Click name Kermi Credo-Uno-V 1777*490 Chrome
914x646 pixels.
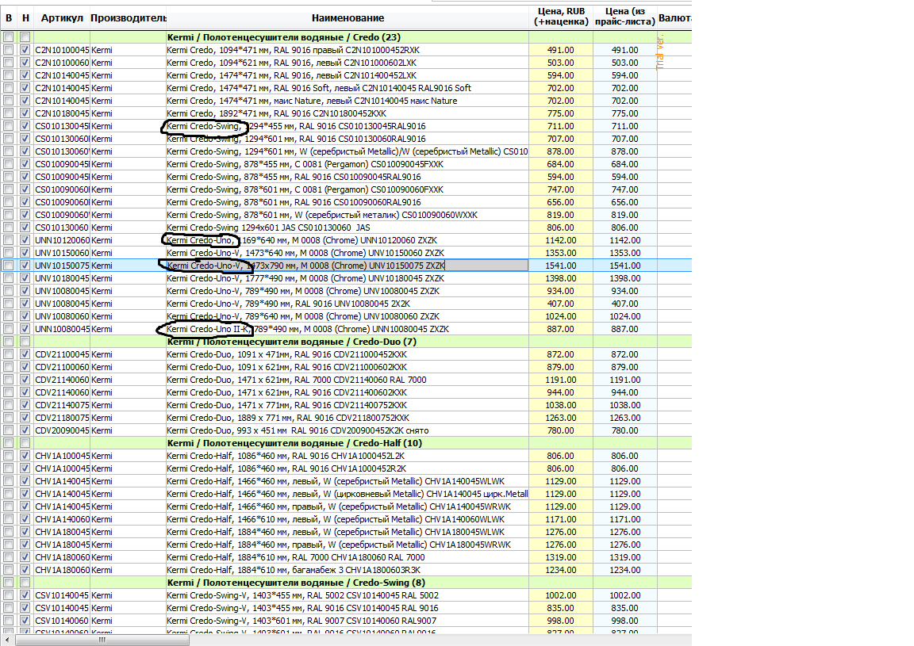[348, 278]
